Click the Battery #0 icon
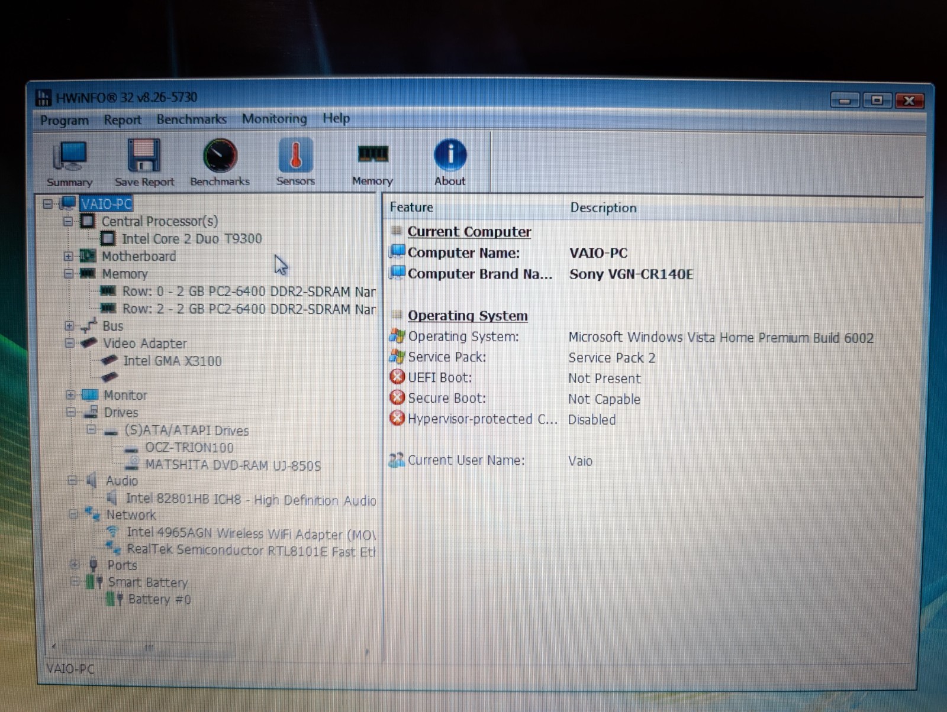This screenshot has height=712, width=947. [114, 599]
